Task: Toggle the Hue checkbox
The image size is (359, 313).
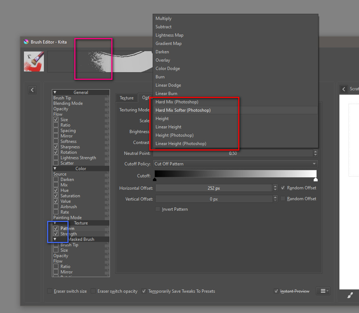Action: [x=56, y=190]
